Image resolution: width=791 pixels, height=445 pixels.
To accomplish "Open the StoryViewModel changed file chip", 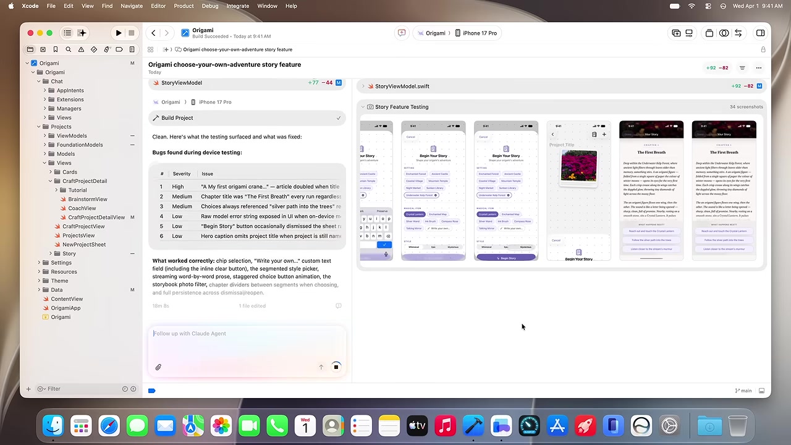I will click(x=247, y=83).
